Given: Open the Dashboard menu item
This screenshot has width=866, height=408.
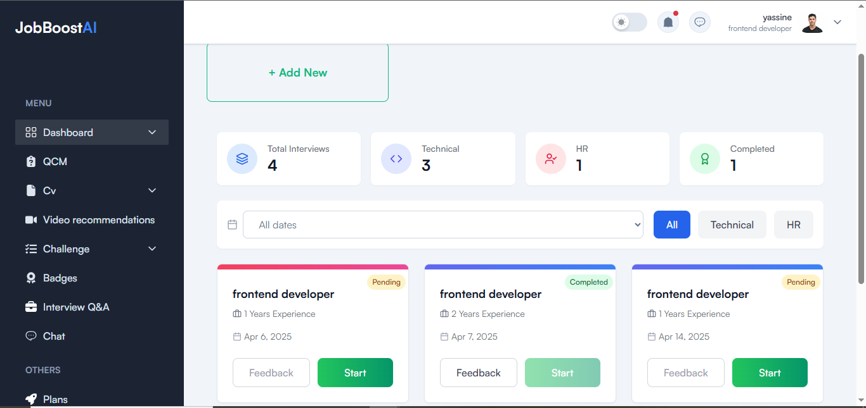Looking at the screenshot, I should [92, 132].
